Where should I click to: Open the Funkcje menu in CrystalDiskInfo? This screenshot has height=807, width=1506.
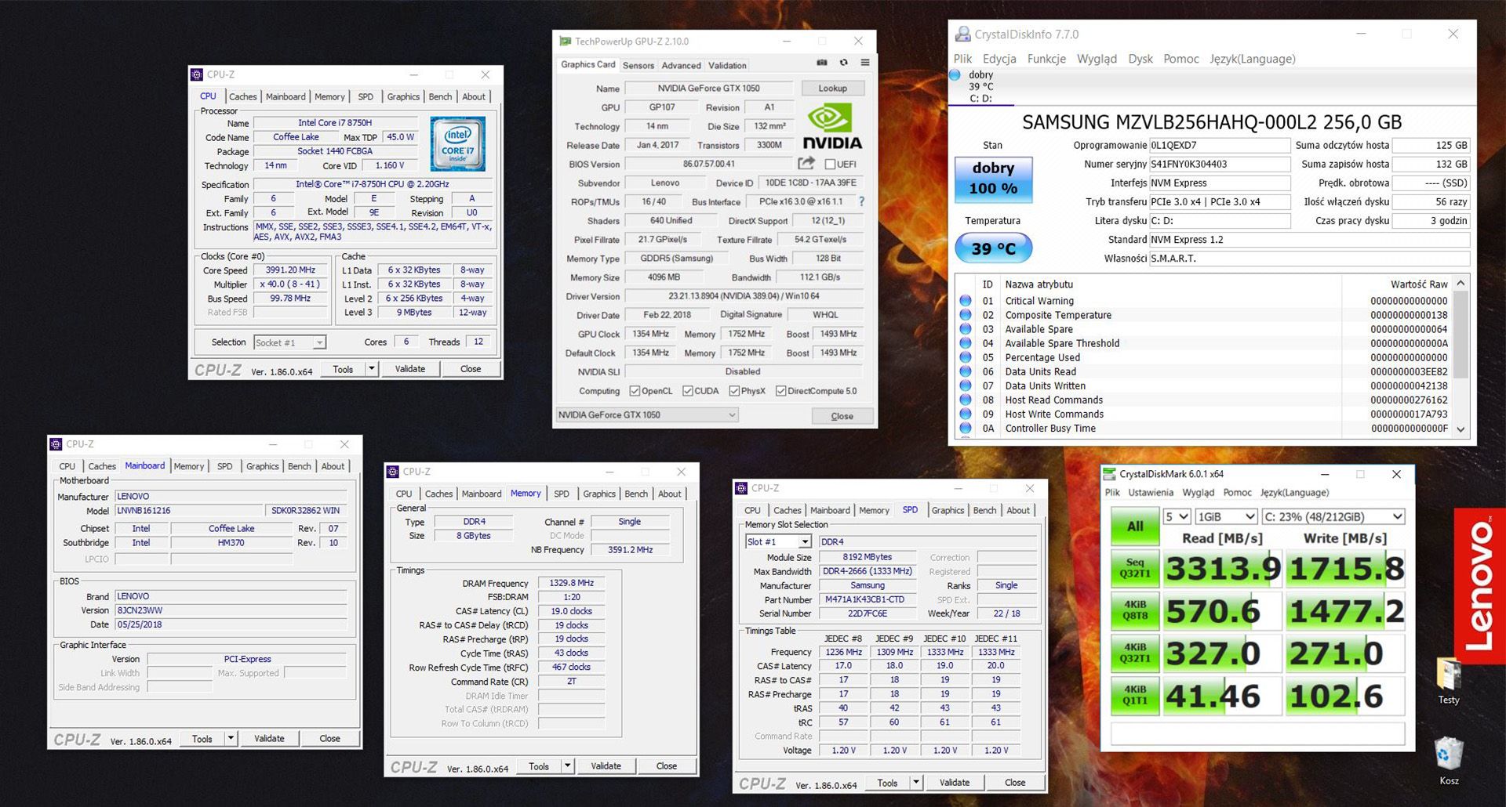tap(1046, 59)
